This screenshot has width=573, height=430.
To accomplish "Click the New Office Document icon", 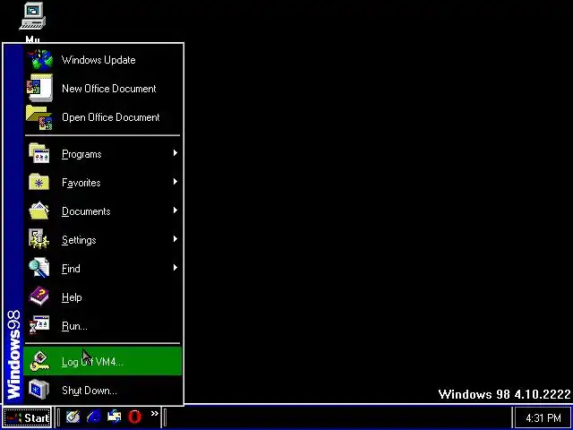I will (39, 88).
